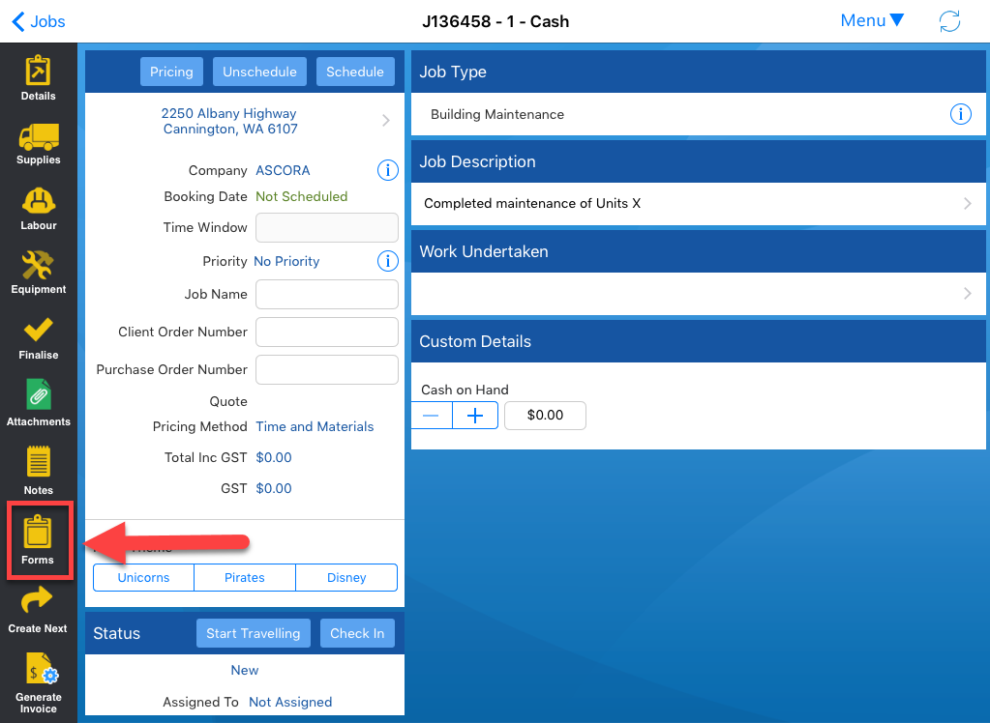This screenshot has height=723, width=990.
Task: Select the Unicorns theme option
Action: click(x=143, y=577)
